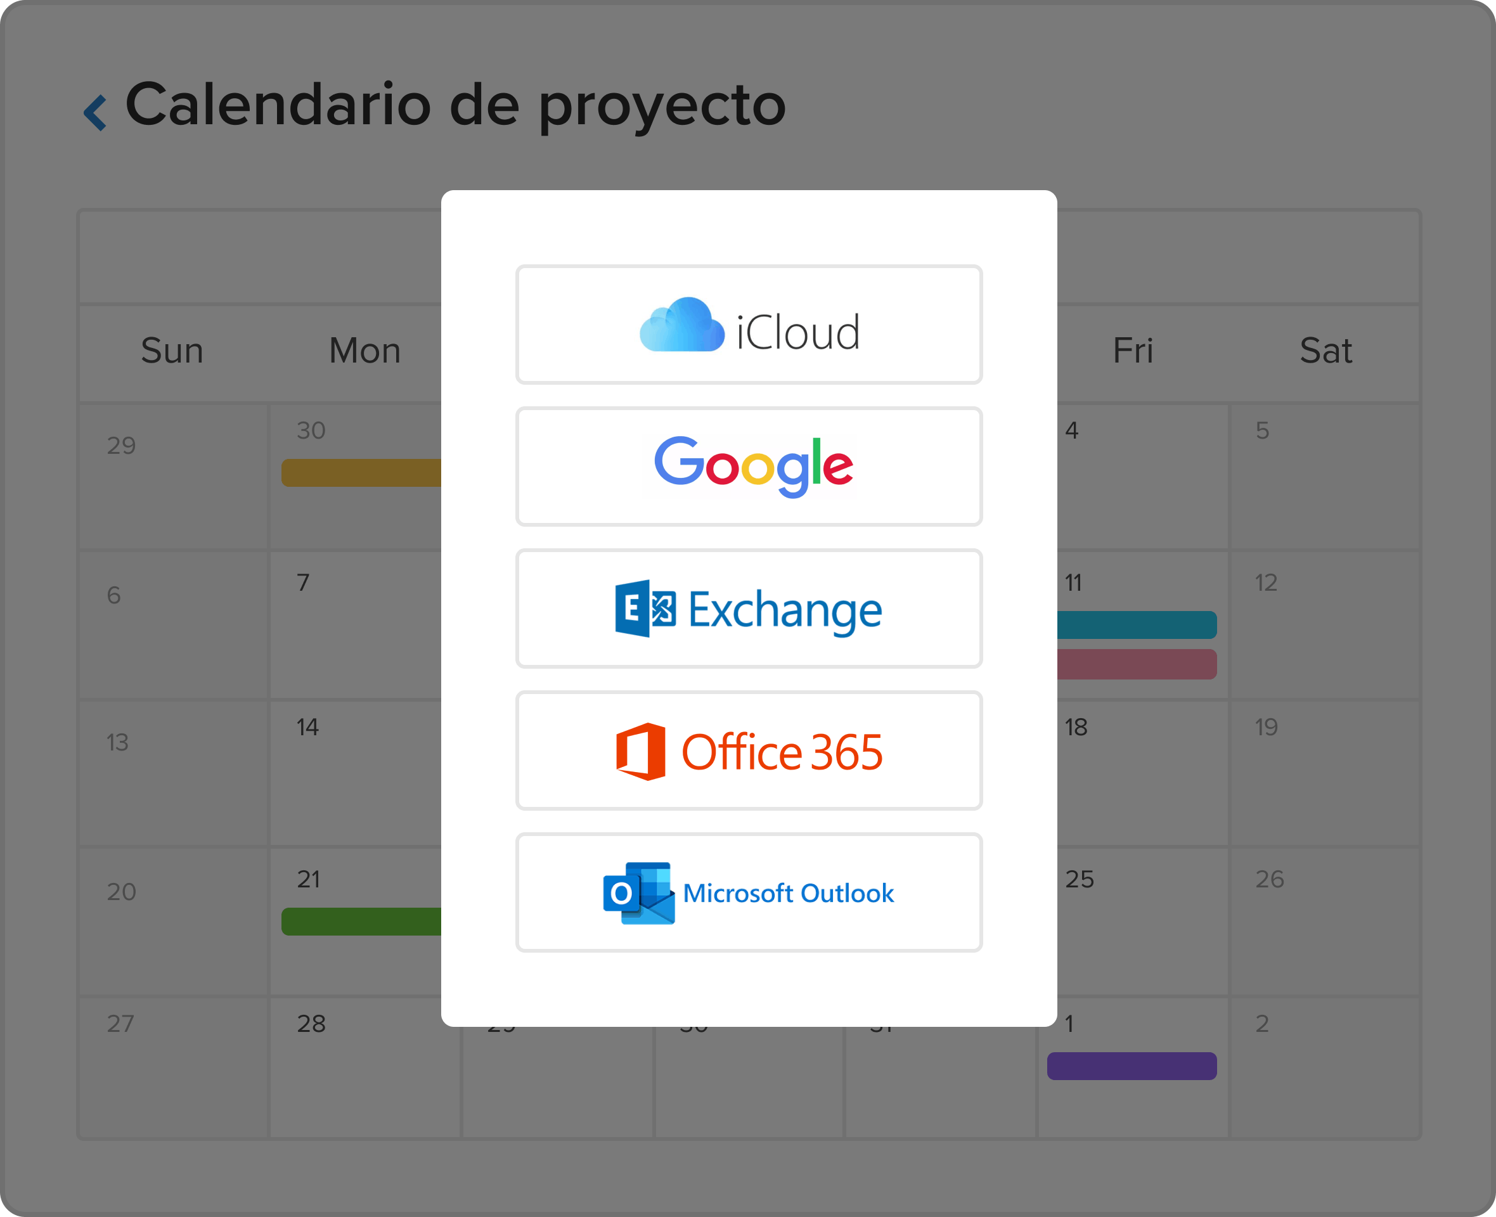1496x1217 pixels.
Task: Select the Microsoft Outlook text label
Action: [x=788, y=893]
